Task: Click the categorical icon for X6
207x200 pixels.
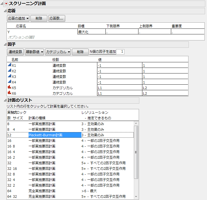Action: click(9, 93)
